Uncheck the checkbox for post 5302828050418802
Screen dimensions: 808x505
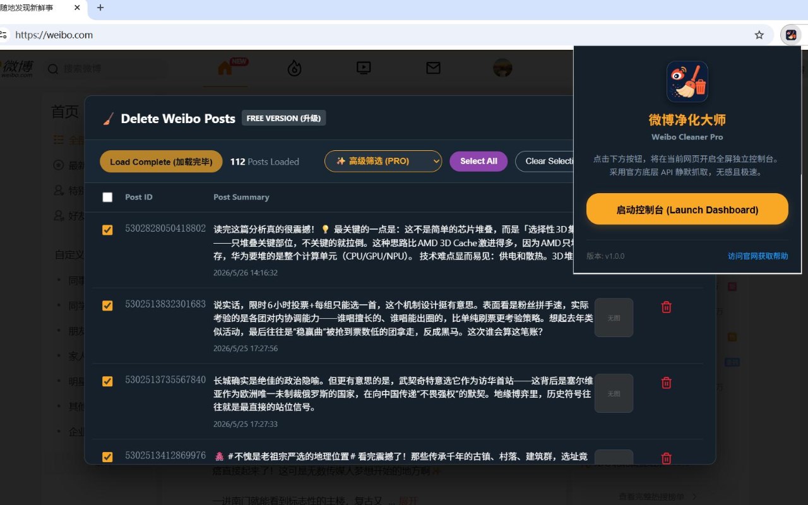click(107, 230)
